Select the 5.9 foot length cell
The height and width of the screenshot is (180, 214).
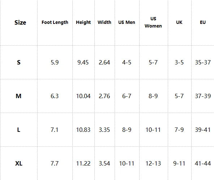[55, 62]
